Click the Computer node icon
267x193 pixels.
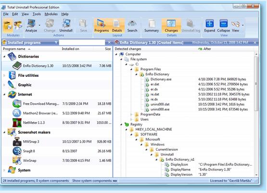coord(122,54)
